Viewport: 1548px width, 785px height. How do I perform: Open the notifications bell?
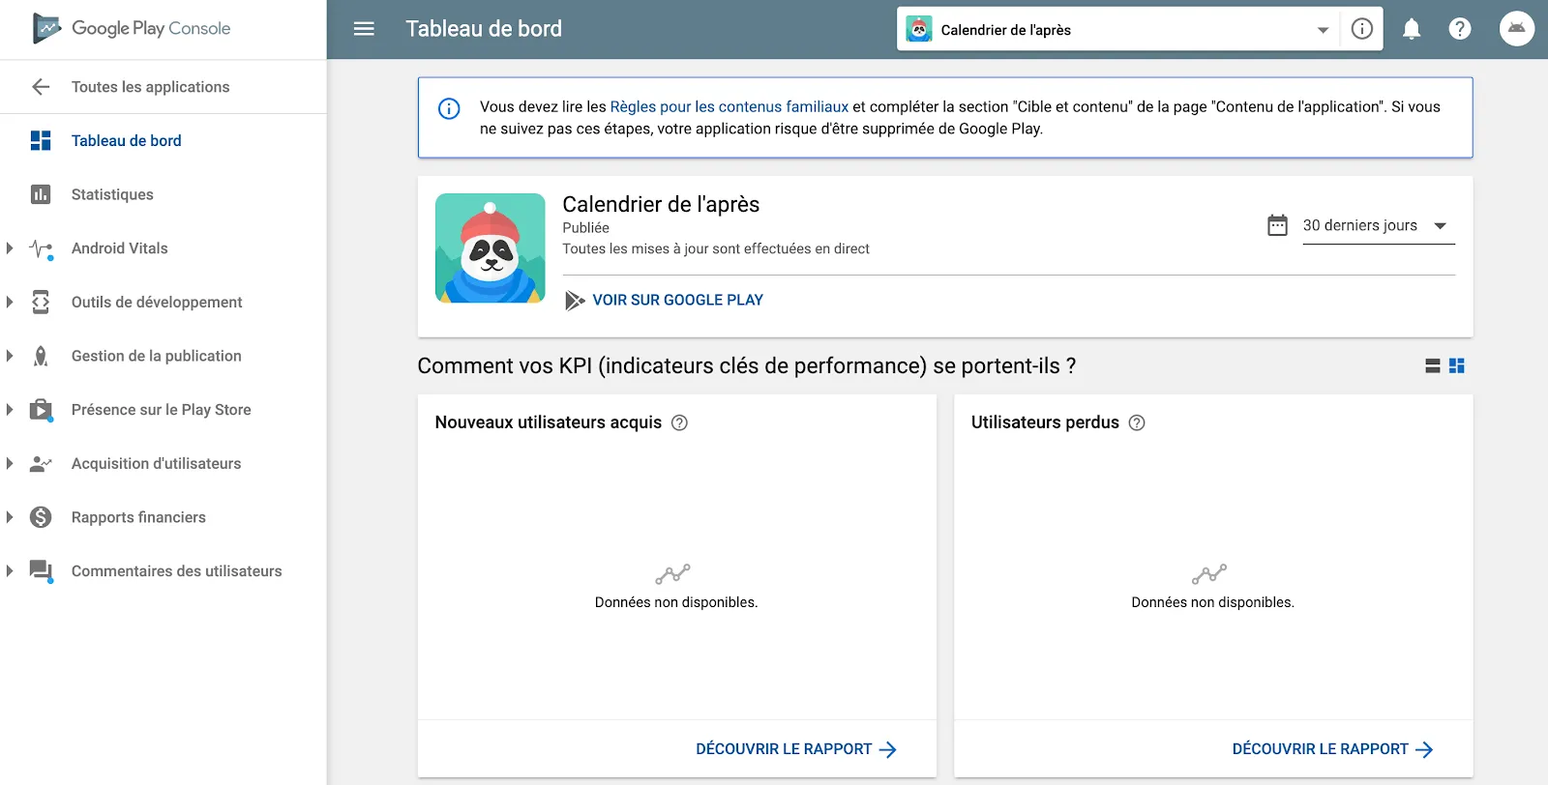tap(1412, 29)
